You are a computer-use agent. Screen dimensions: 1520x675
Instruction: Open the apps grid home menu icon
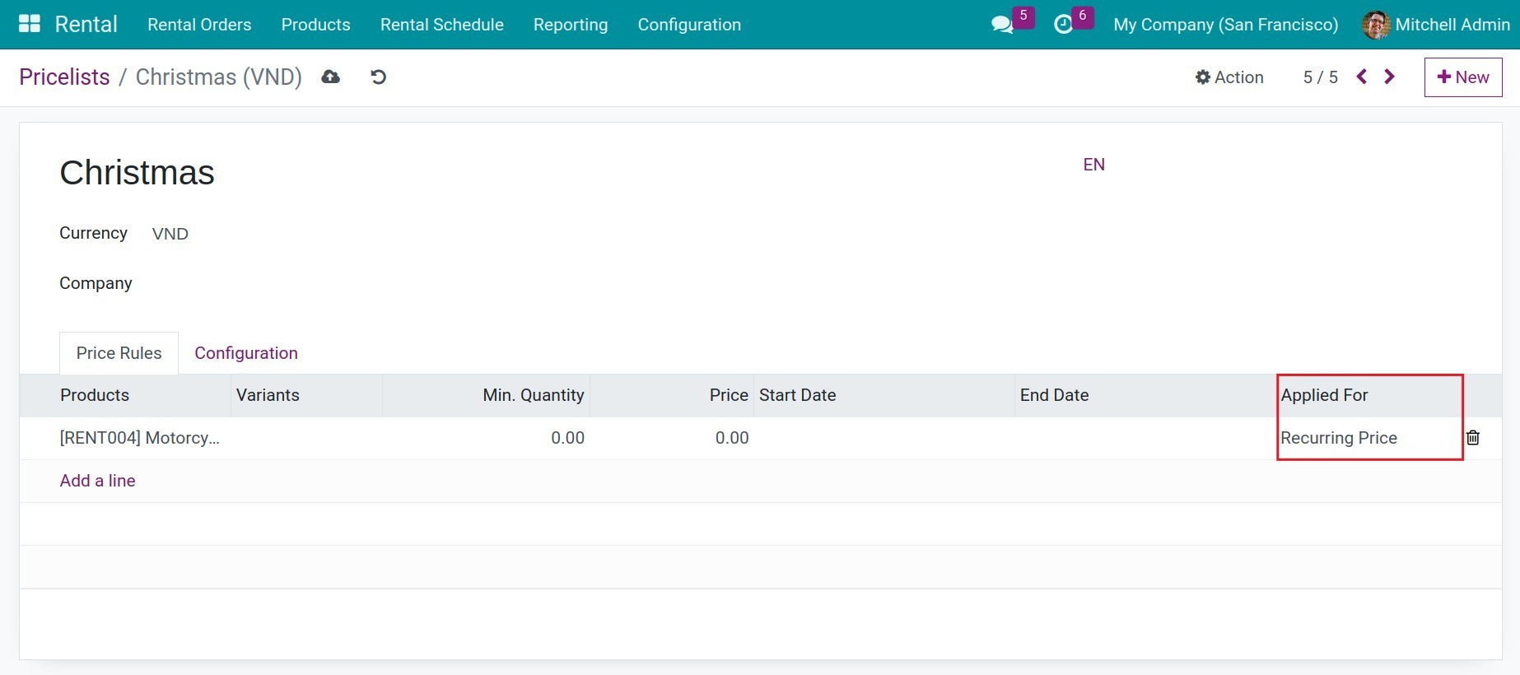30,24
